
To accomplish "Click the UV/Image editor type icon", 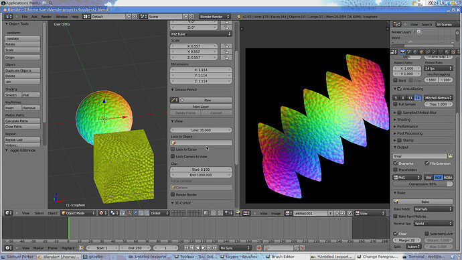I will pyautogui.click(x=246, y=213).
